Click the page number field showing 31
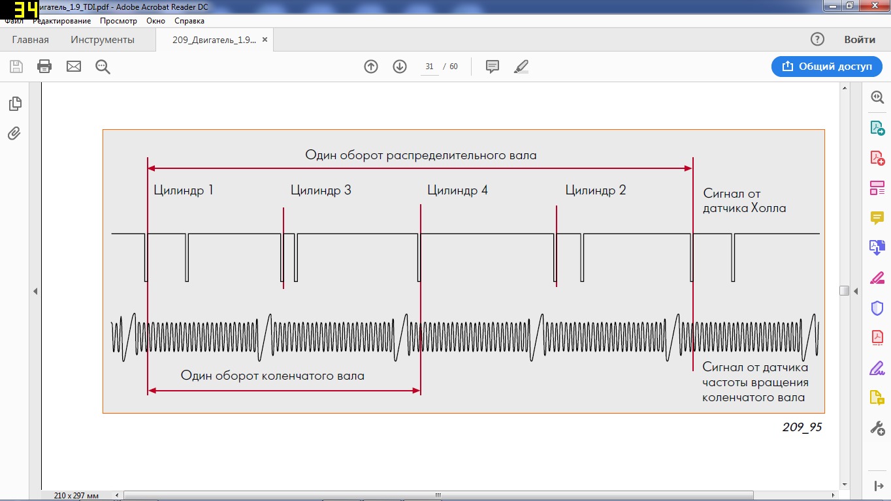 tap(429, 67)
